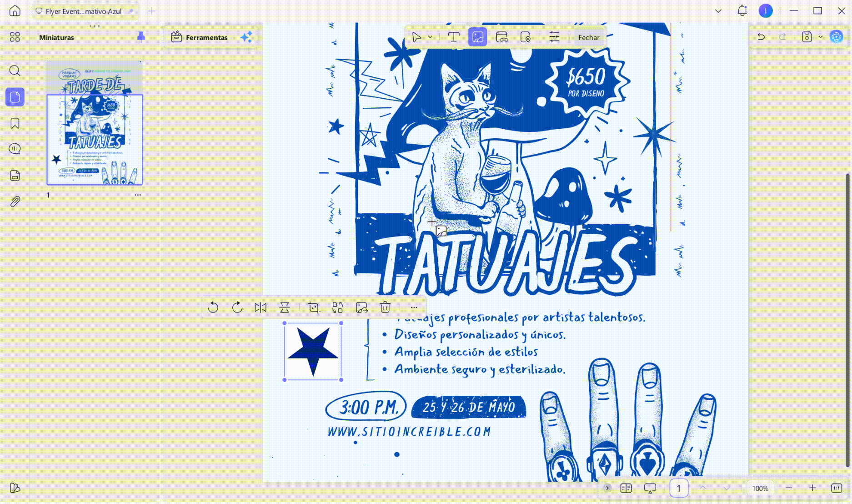Open page 1 thumbnail options menu
This screenshot has width=852, height=504.
click(138, 195)
